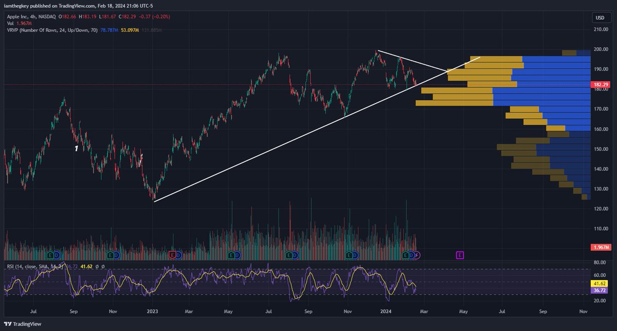The width and height of the screenshot is (617, 331).
Task: Open the earnings E marker near Nov 2022
Action: 110,255
